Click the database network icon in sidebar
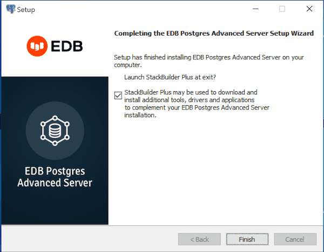The height and width of the screenshot is (252, 324). coord(54,130)
